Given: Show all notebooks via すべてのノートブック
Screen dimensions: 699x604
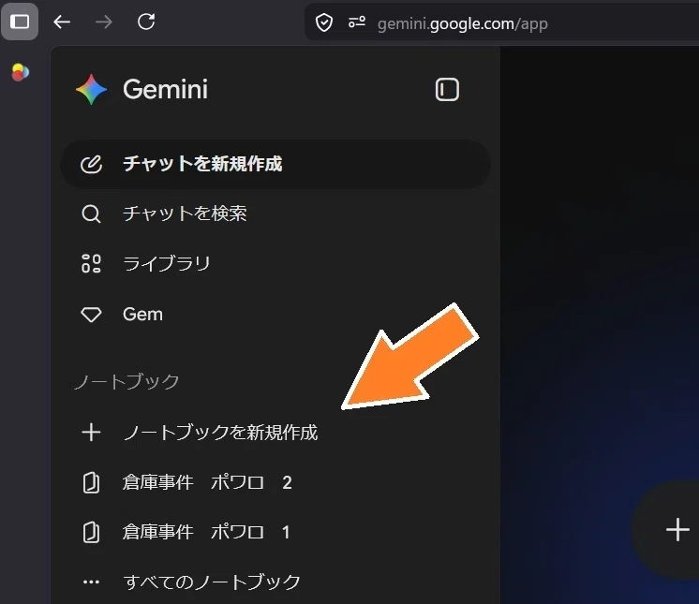Looking at the screenshot, I should pyautogui.click(x=275, y=582).
